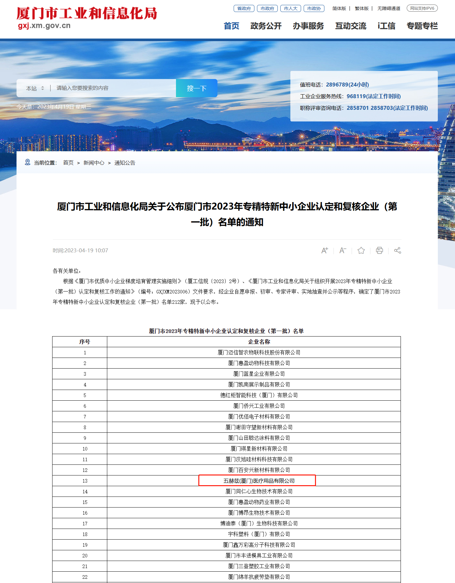455x583 pixels.
Task: Click the star favorite icon
Action: (x=361, y=250)
